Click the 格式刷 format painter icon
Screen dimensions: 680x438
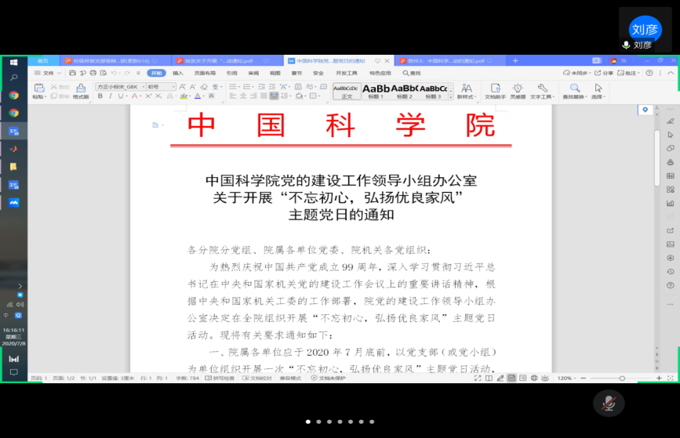tap(80, 90)
